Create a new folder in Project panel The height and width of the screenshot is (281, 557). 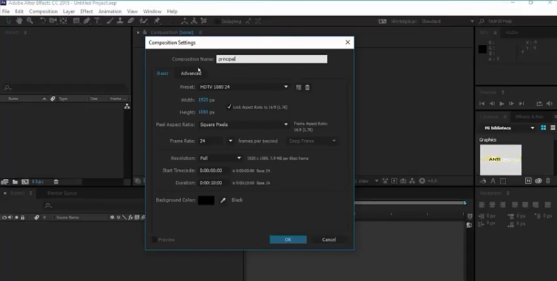pyautogui.click(x=15, y=182)
